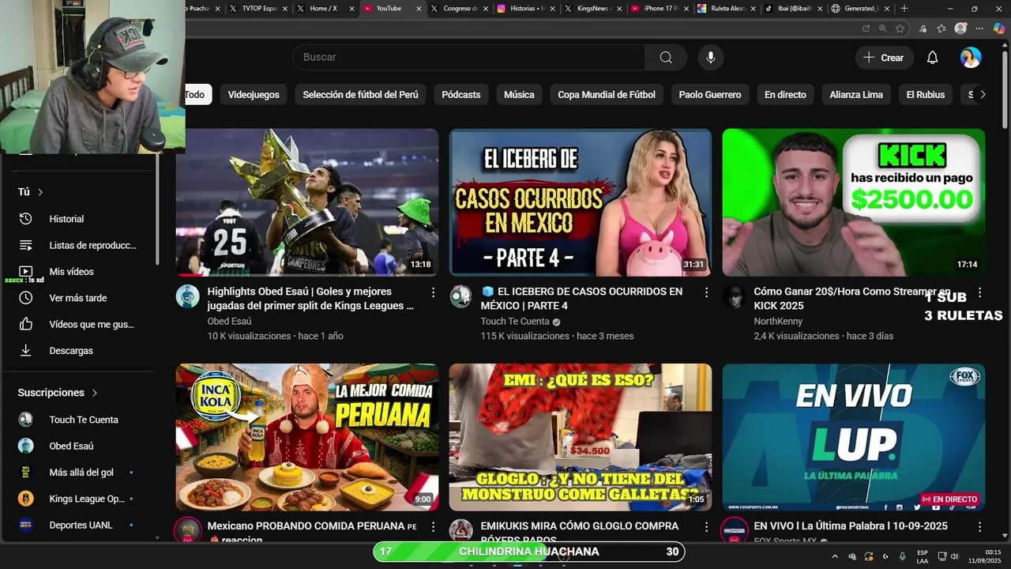Open Listas de reproducción in sidebar
The width and height of the screenshot is (1011, 569).
pyautogui.click(x=79, y=245)
